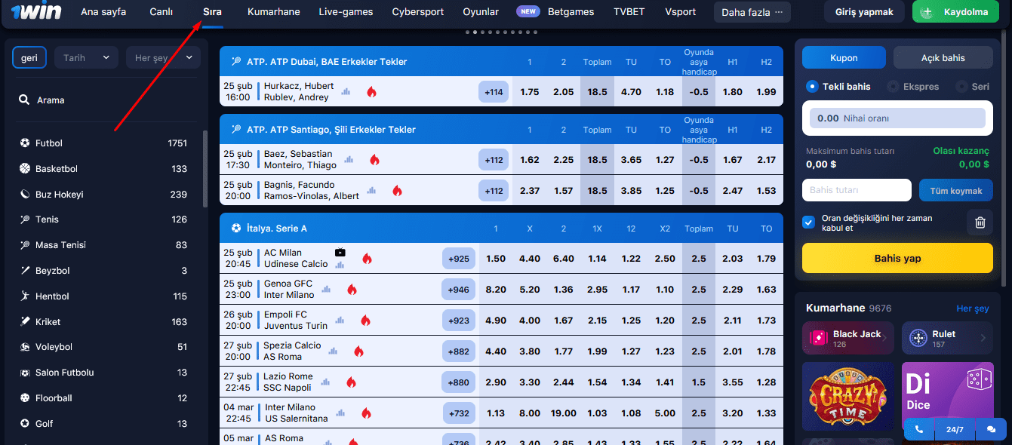Image resolution: width=1012 pixels, height=445 pixels.
Task: Click the 24/7 support button
Action: (x=955, y=429)
